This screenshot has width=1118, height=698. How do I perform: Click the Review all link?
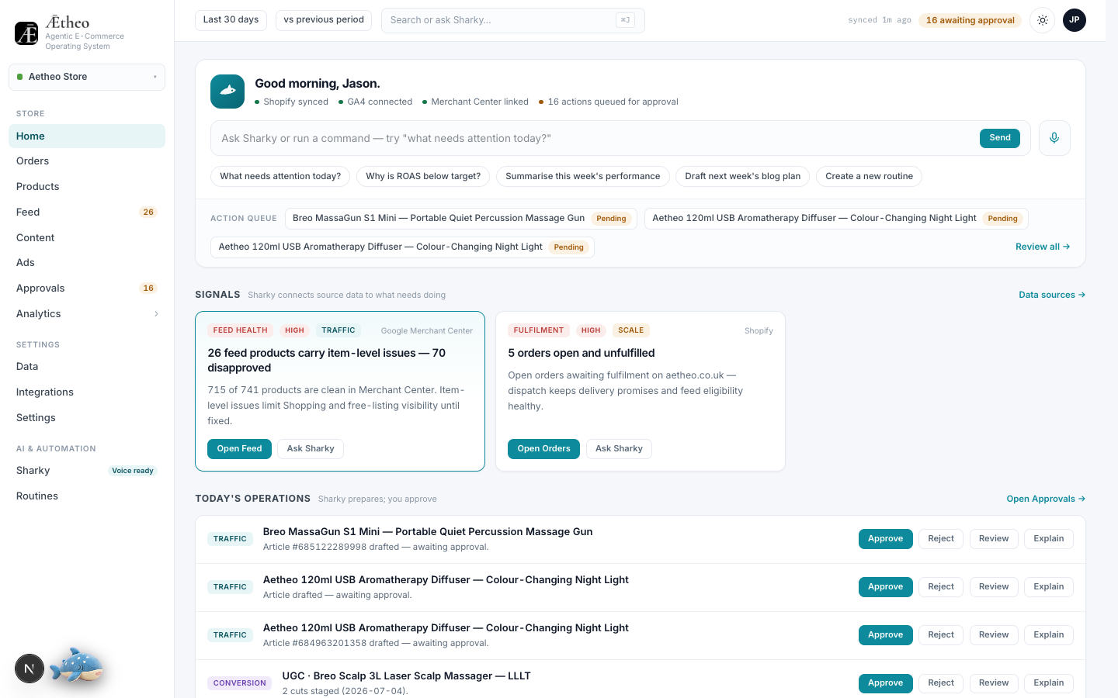tap(1043, 247)
